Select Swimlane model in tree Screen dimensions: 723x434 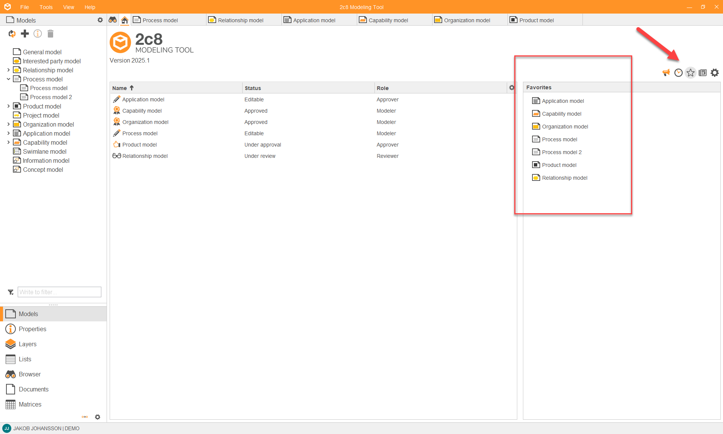point(40,151)
